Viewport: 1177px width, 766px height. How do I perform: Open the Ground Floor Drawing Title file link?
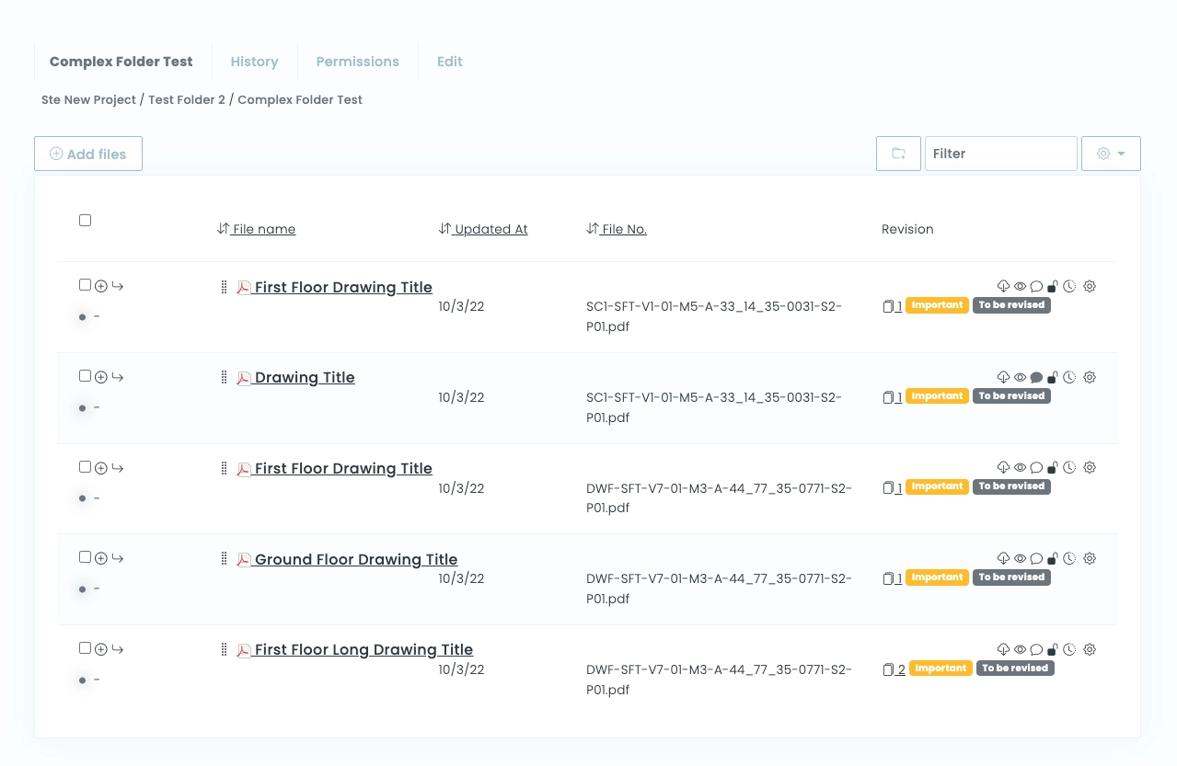(x=356, y=559)
